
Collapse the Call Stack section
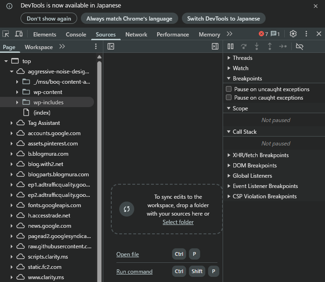(229, 132)
